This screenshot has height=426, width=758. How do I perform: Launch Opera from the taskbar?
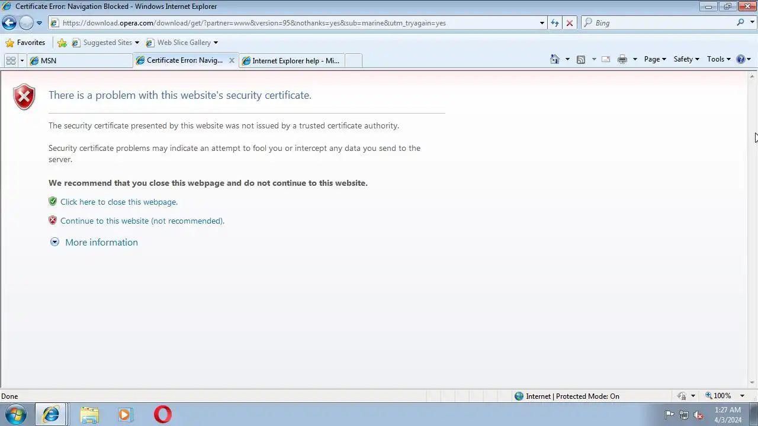tap(163, 415)
